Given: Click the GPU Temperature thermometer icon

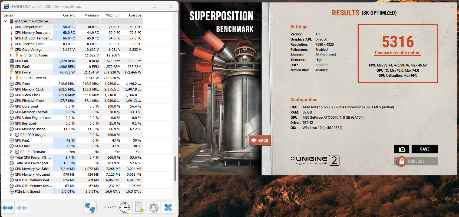Looking at the screenshot, I should point(11,27).
